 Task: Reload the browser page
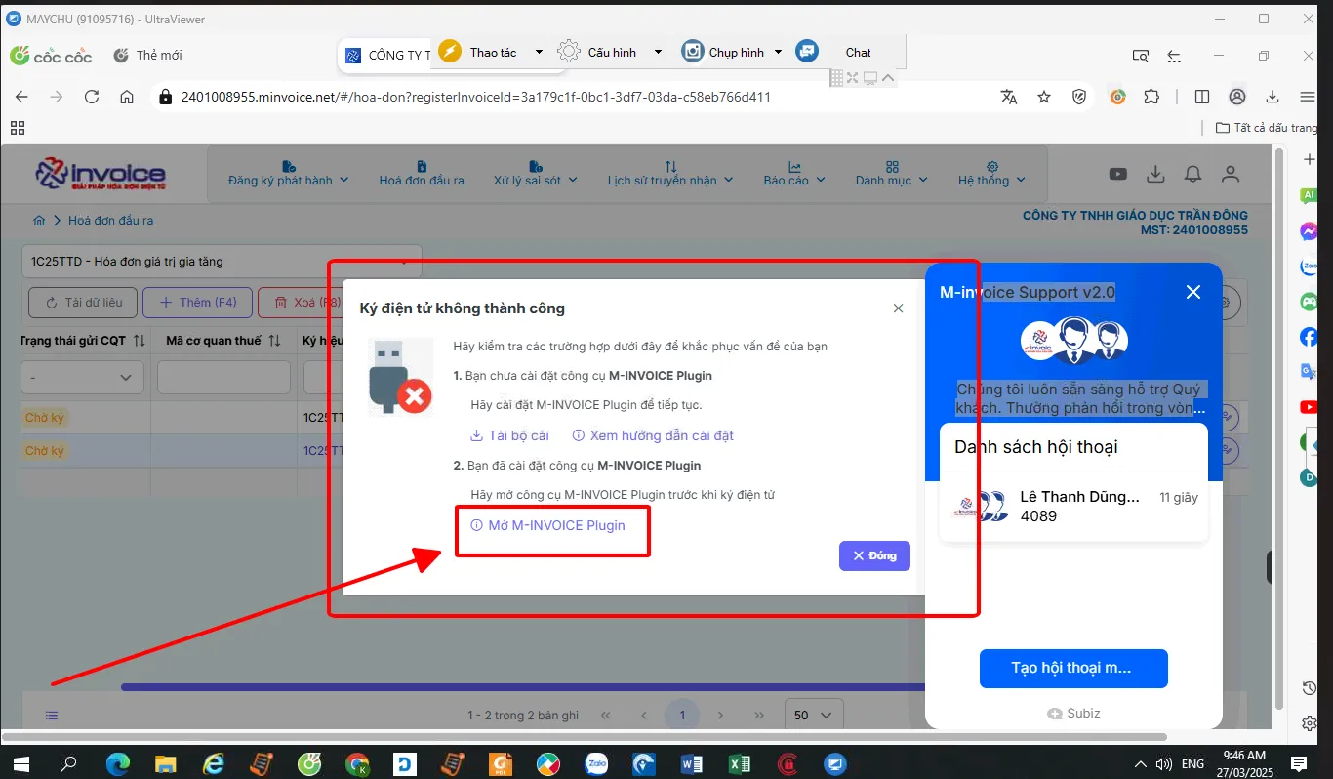(92, 97)
